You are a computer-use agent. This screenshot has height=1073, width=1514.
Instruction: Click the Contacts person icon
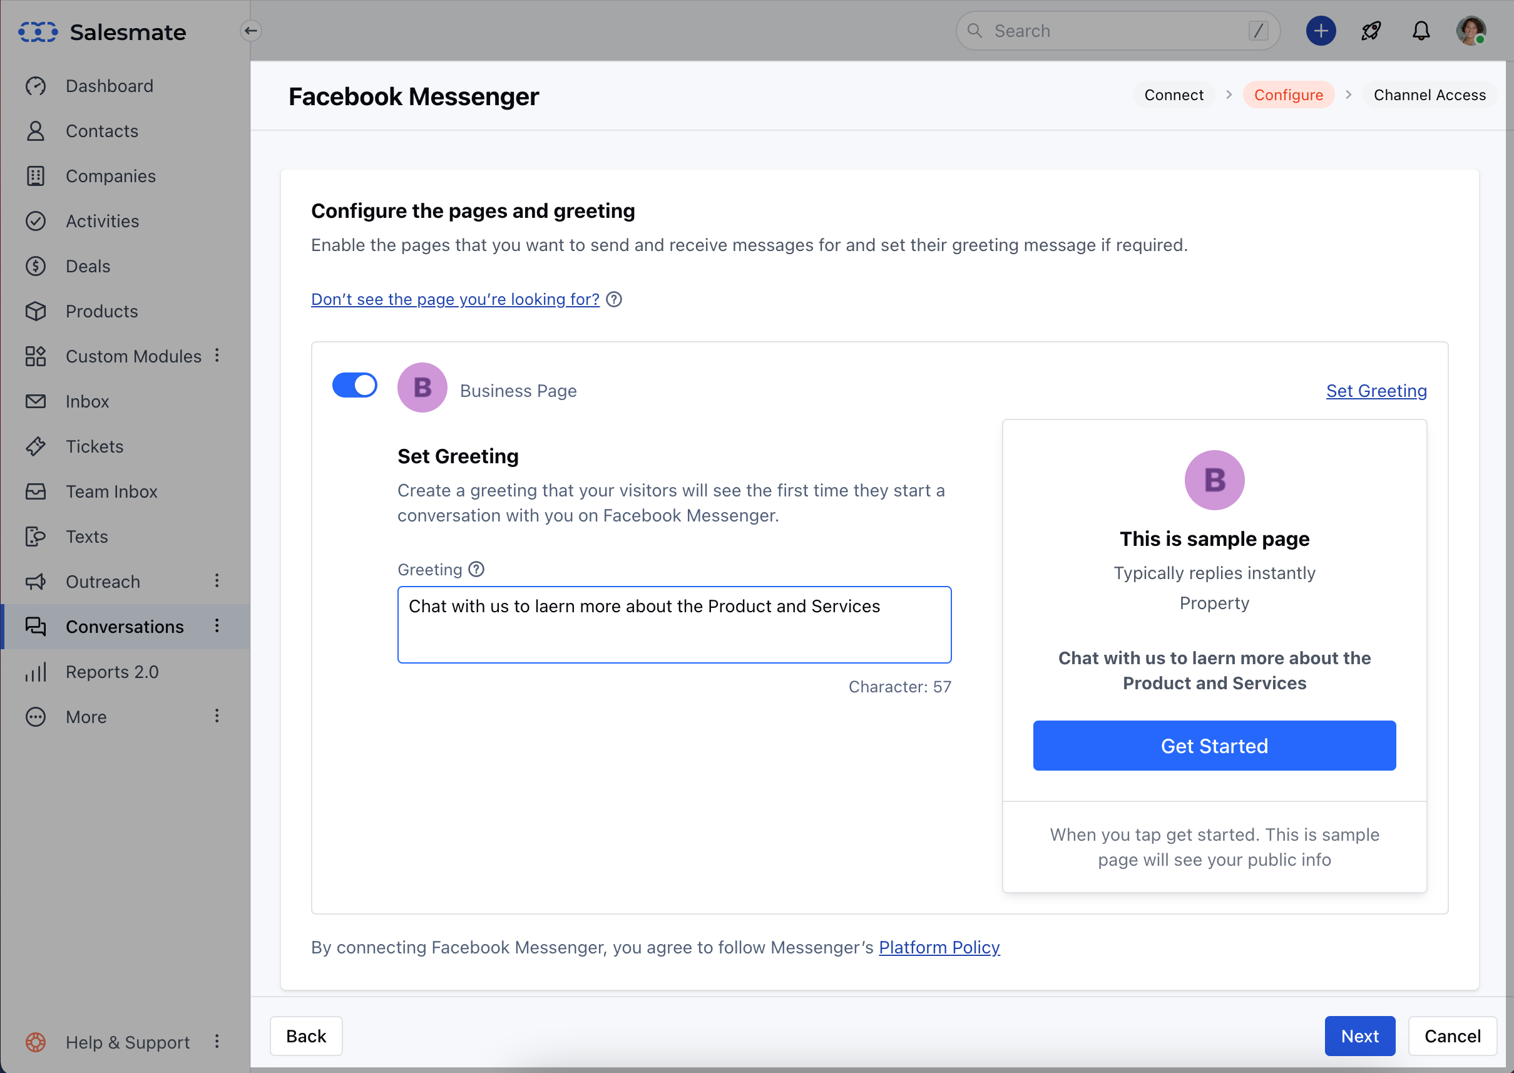point(36,131)
